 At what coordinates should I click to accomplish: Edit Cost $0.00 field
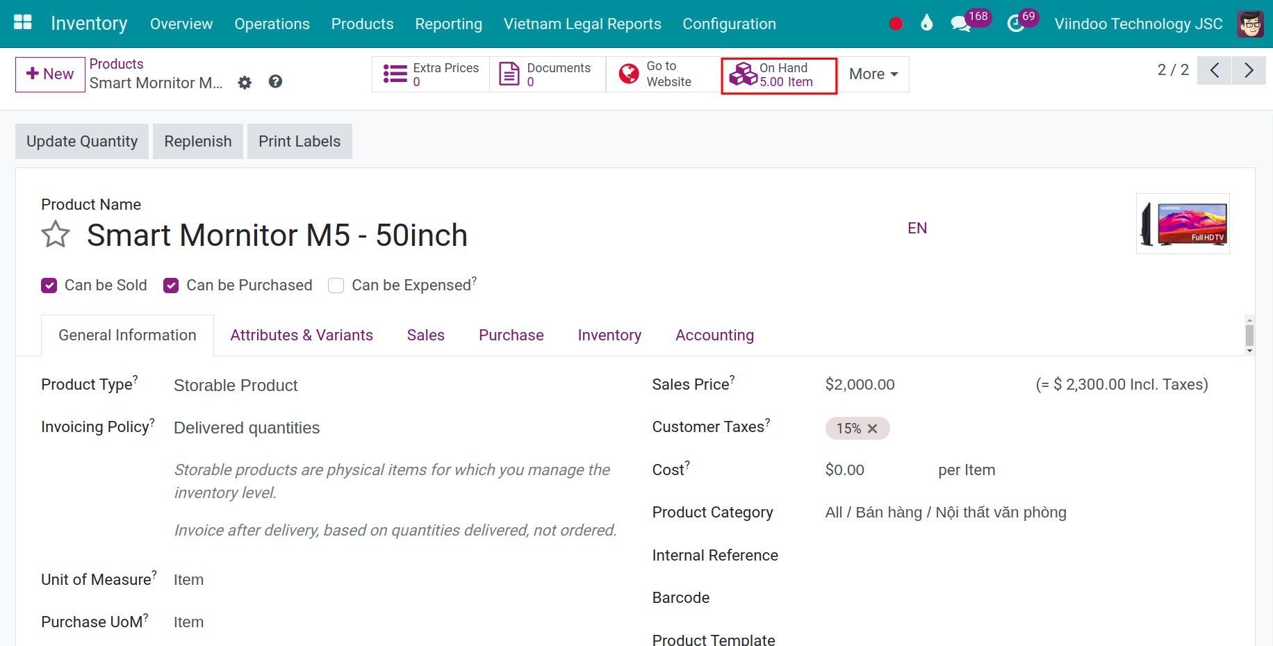(x=844, y=470)
